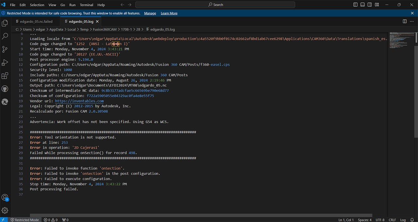Open the https://inventables.com vendor link

tap(79, 101)
